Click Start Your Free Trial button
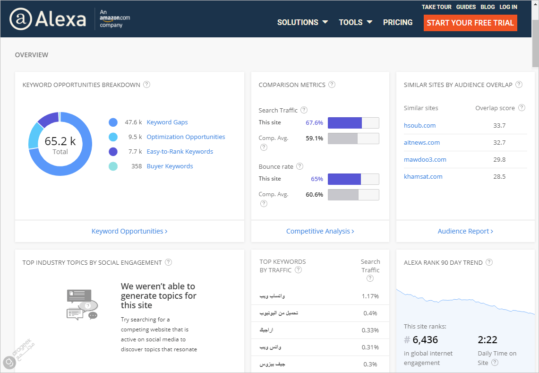 [470, 23]
